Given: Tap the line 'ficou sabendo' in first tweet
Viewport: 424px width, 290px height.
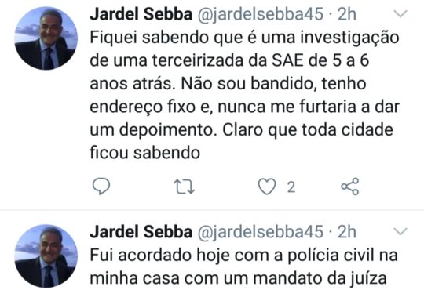Looking at the screenshot, I should point(145,153).
